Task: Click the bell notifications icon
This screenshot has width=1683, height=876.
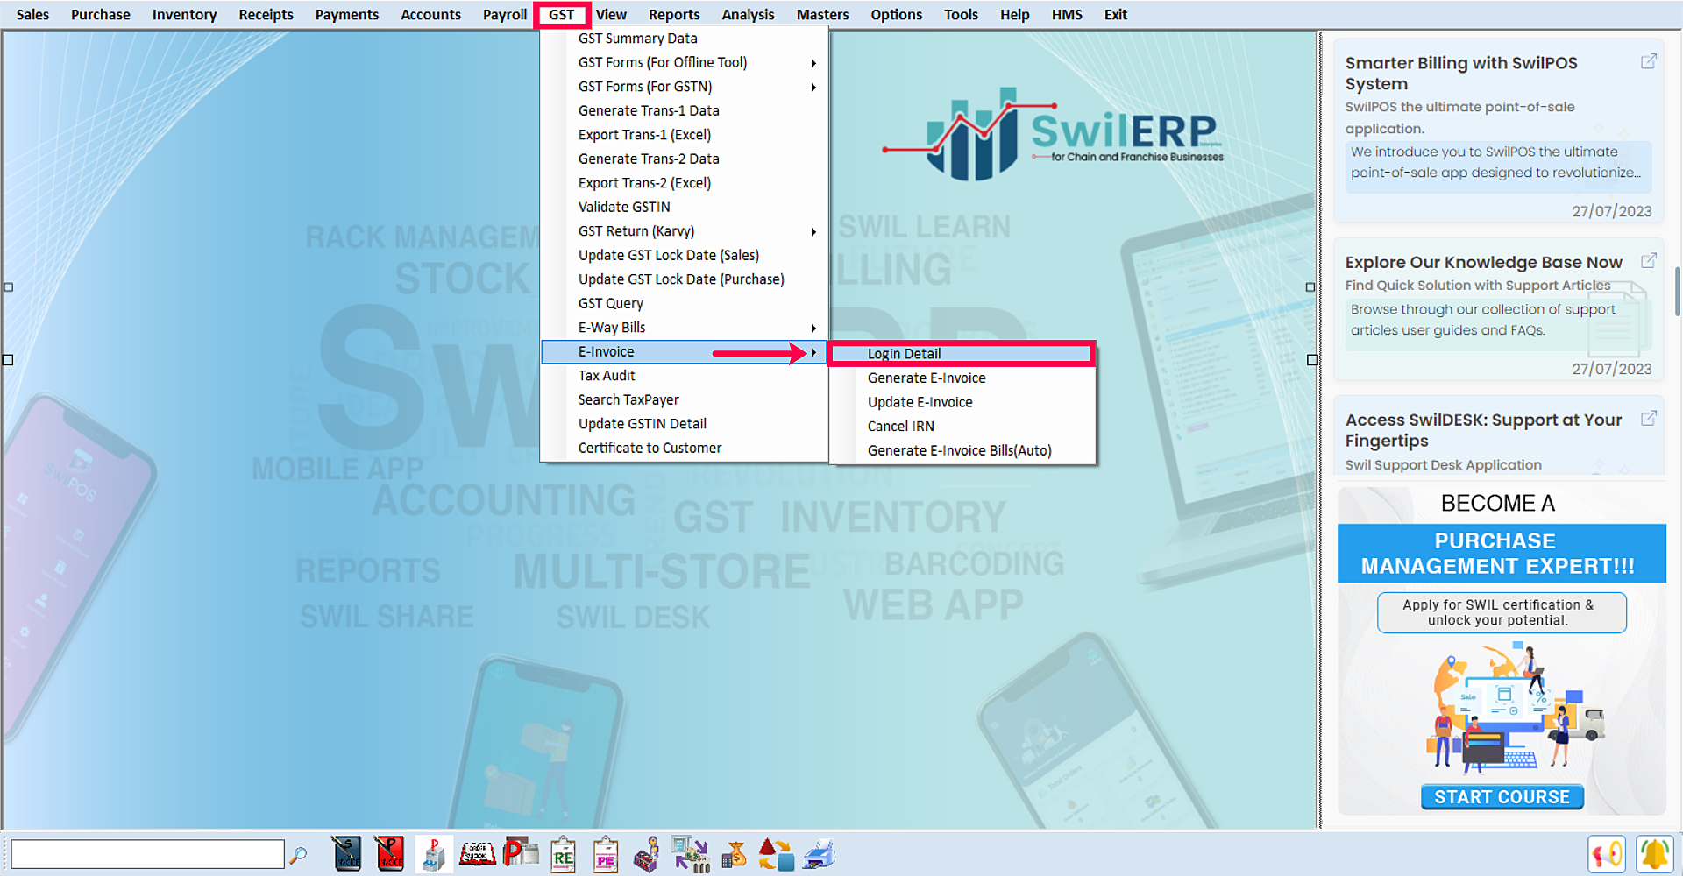Action: 1655,854
